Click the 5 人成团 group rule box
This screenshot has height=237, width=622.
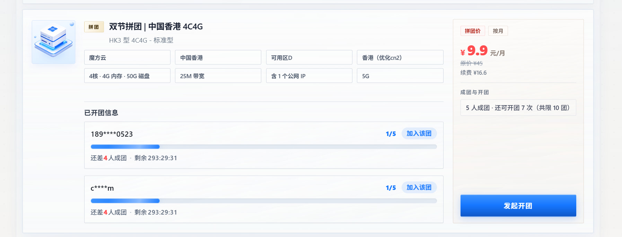[x=518, y=108]
